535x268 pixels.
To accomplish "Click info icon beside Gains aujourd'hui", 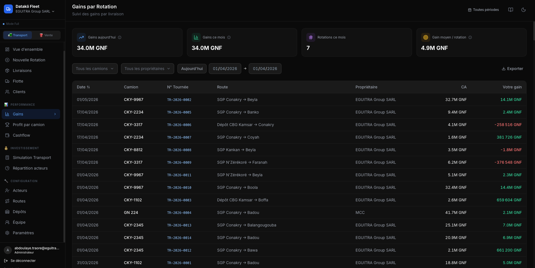I will 120,37.
